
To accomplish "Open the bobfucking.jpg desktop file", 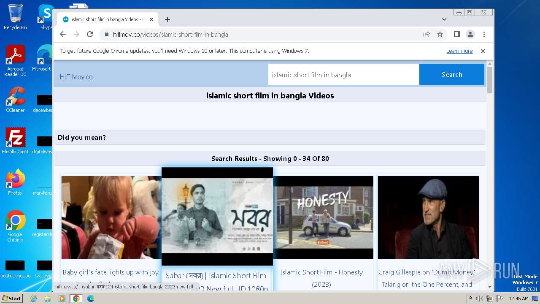I will pyautogui.click(x=15, y=269).
